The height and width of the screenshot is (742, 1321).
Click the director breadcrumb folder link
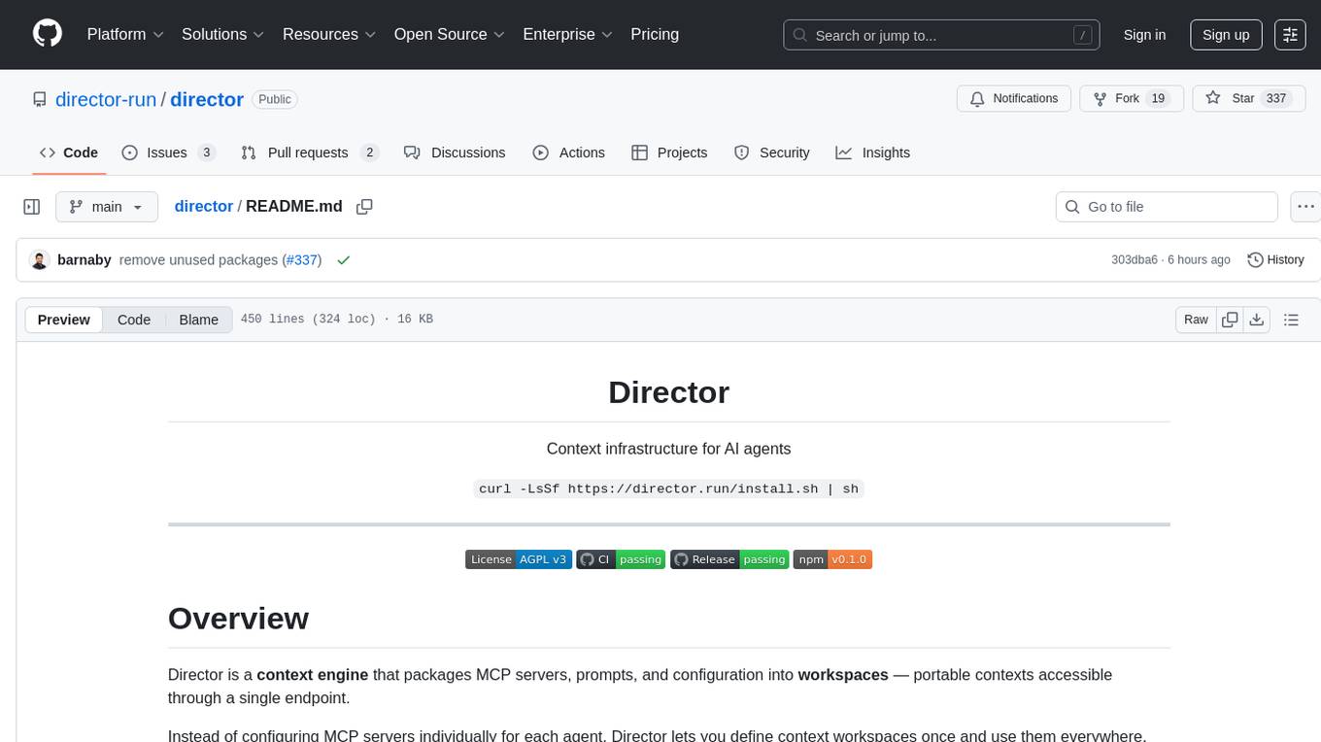click(203, 206)
